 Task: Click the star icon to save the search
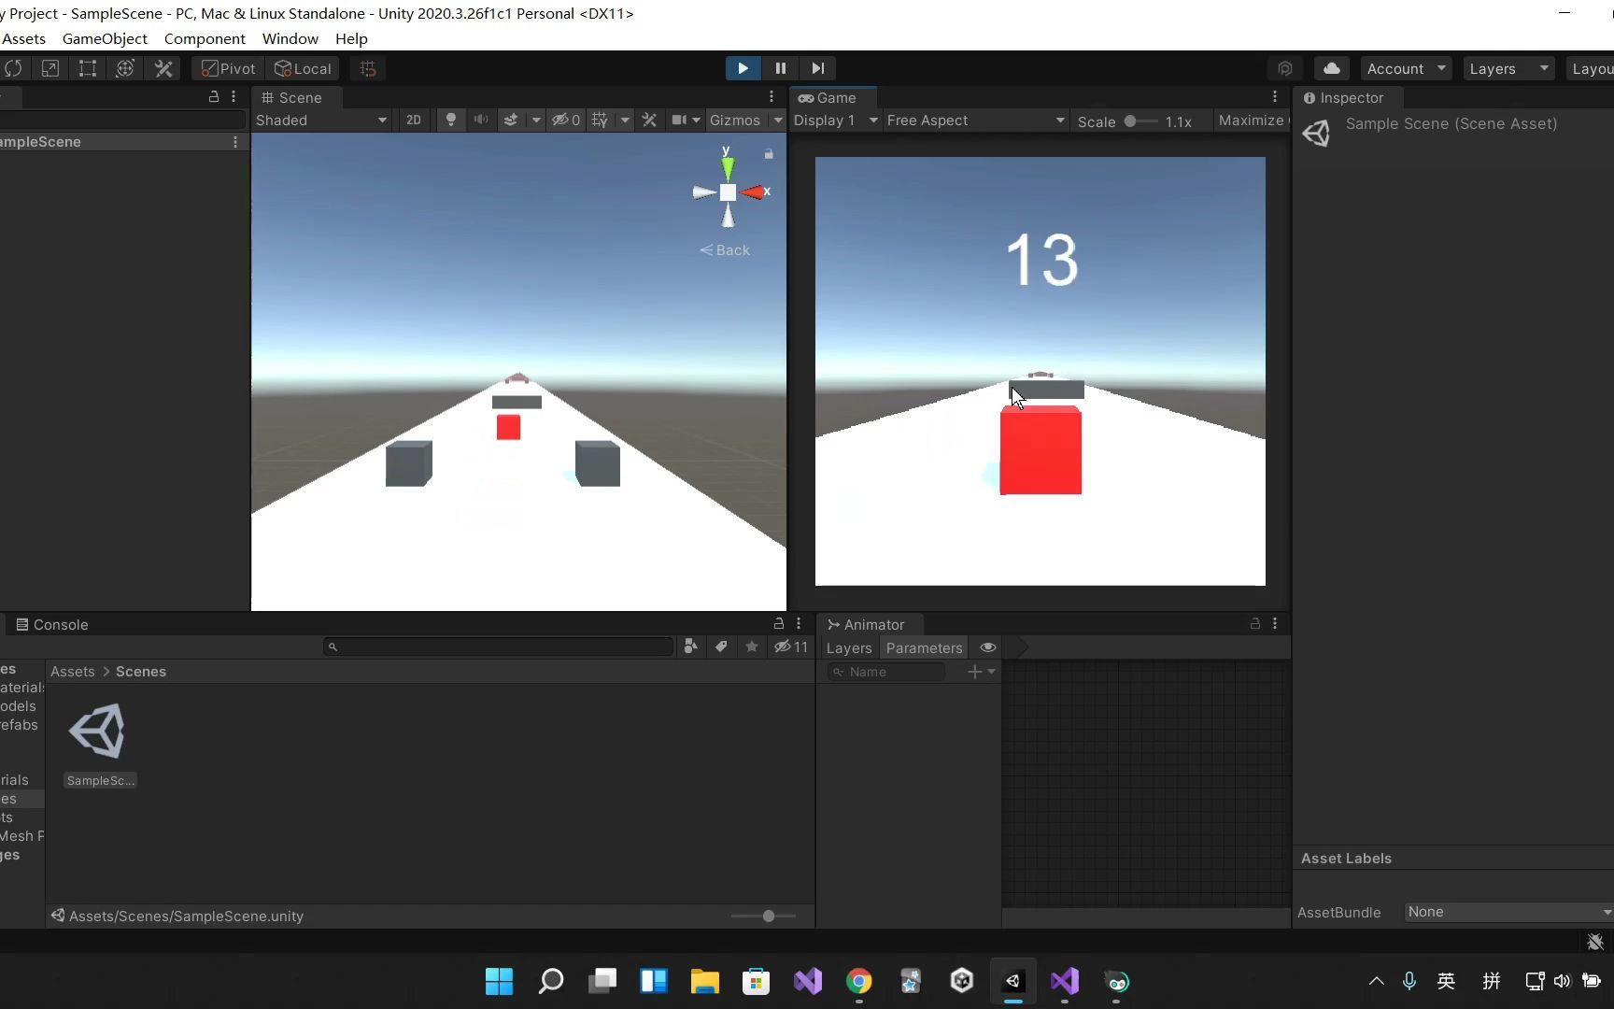752,647
